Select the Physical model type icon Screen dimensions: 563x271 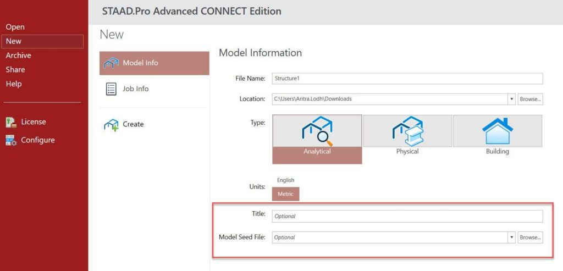(407, 131)
